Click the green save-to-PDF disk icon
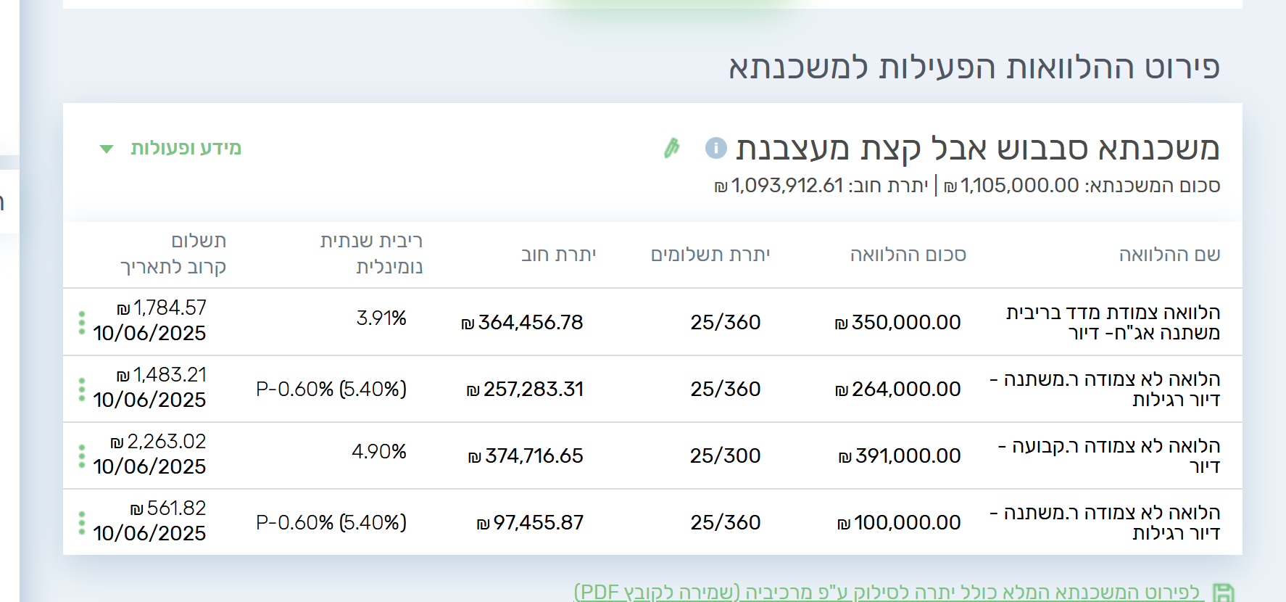Image resolution: width=1286 pixels, height=602 pixels. (x=1223, y=593)
